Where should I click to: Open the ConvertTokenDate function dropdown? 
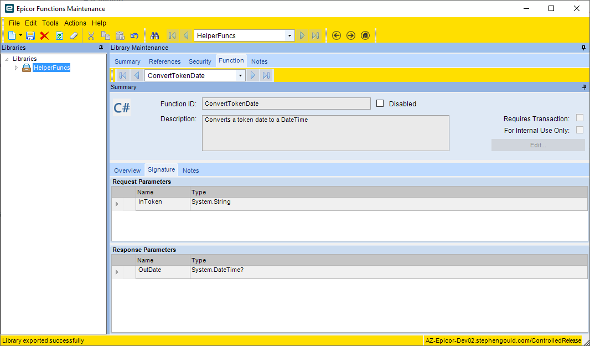point(240,75)
